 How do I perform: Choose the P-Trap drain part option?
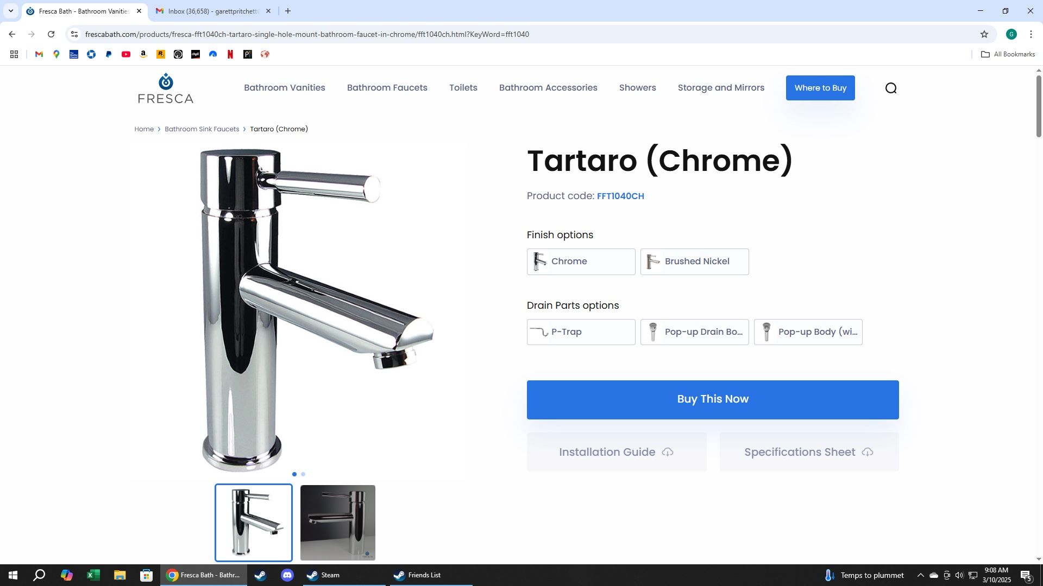581,332
